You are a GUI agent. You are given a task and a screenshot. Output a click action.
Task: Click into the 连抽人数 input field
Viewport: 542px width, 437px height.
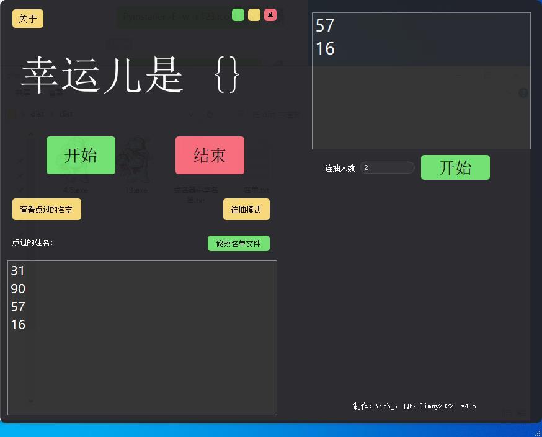click(x=387, y=167)
